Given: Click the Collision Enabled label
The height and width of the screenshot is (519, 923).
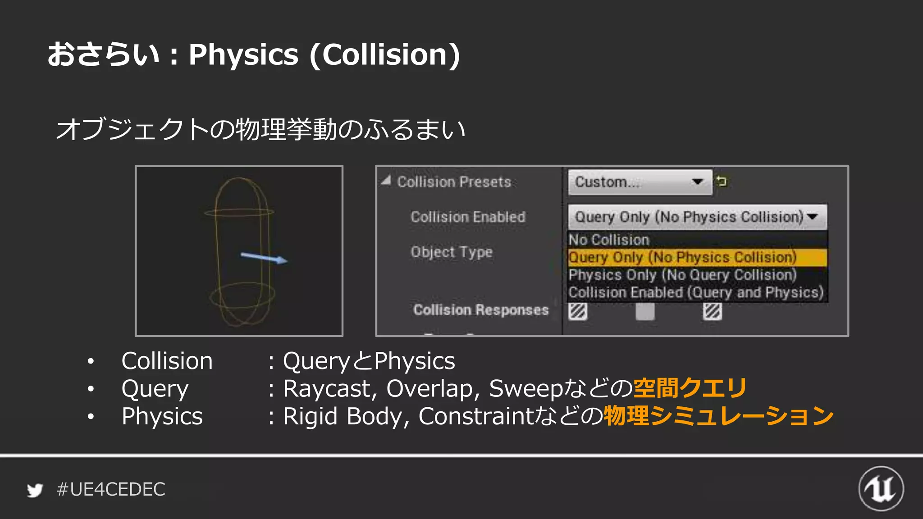Looking at the screenshot, I should (468, 217).
